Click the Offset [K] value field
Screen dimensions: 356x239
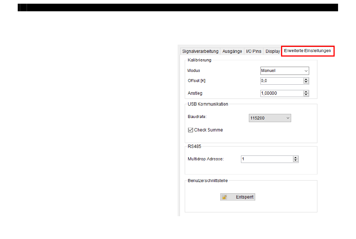282,81
